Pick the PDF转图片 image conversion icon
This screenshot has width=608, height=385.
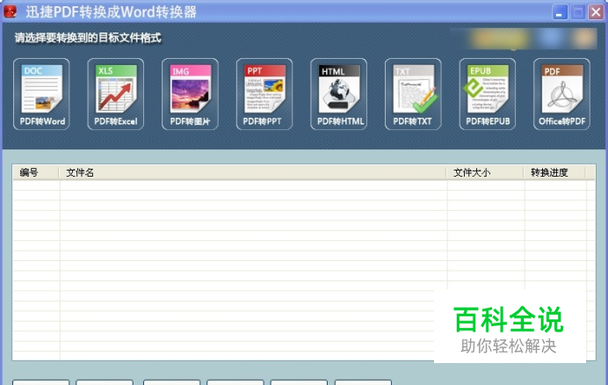(190, 94)
